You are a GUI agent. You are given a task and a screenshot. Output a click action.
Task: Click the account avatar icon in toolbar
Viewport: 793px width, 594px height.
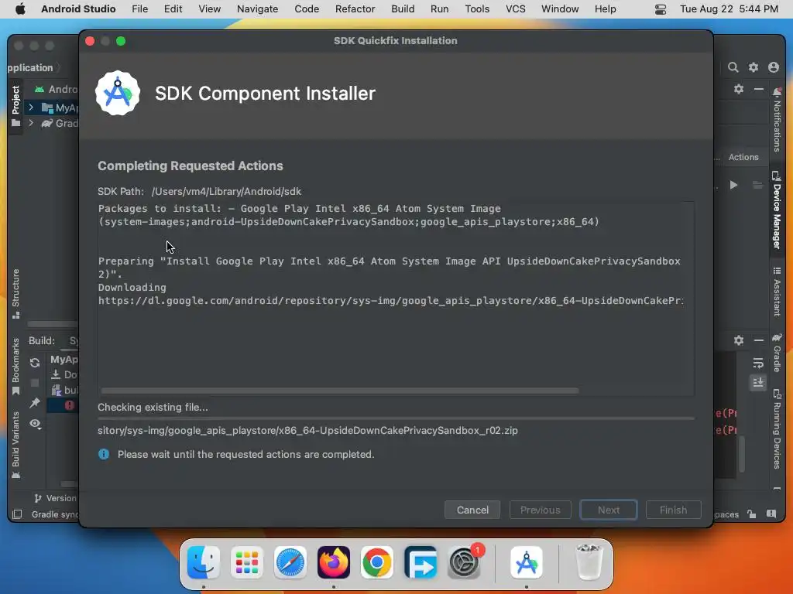(774, 67)
